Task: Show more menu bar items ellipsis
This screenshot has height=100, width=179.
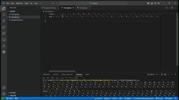Action: [41, 3]
